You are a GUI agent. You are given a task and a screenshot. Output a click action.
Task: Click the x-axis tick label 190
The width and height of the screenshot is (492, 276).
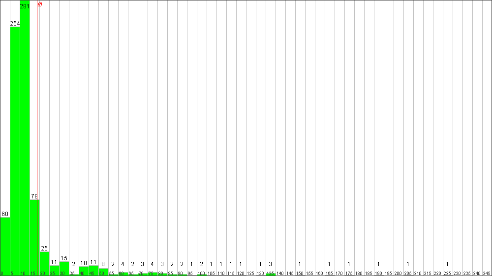(378, 273)
